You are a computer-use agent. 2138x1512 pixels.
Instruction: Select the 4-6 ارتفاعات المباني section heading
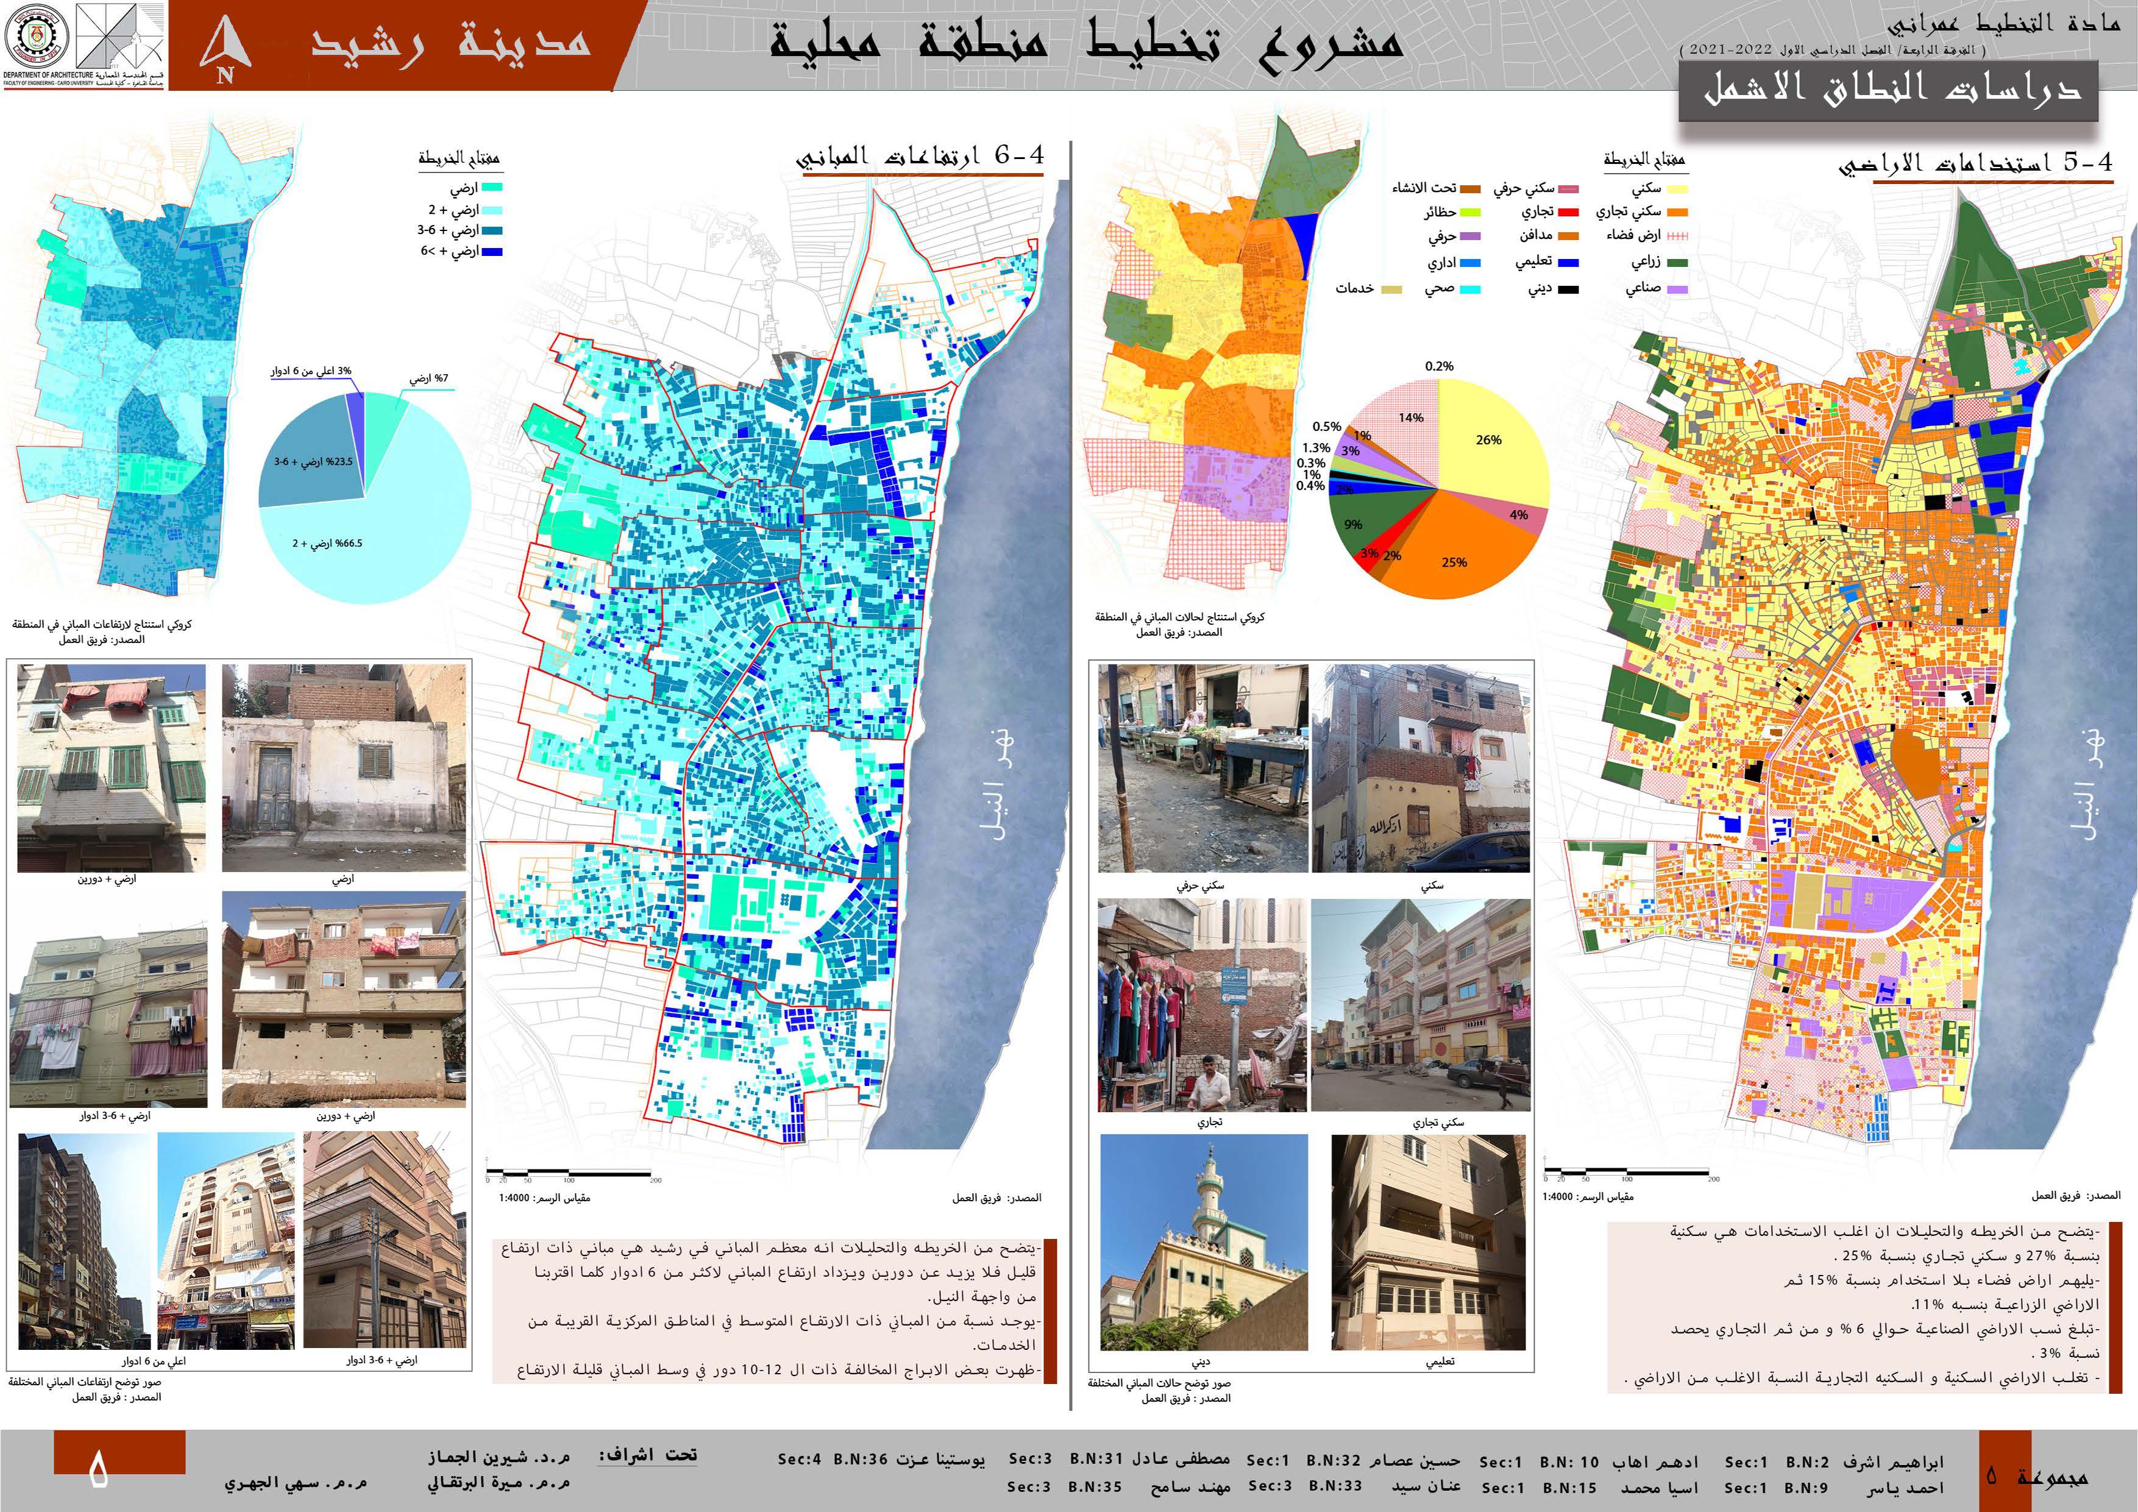click(921, 157)
